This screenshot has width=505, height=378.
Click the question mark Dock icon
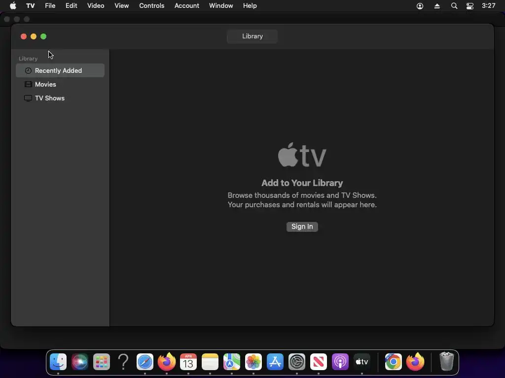tap(123, 362)
